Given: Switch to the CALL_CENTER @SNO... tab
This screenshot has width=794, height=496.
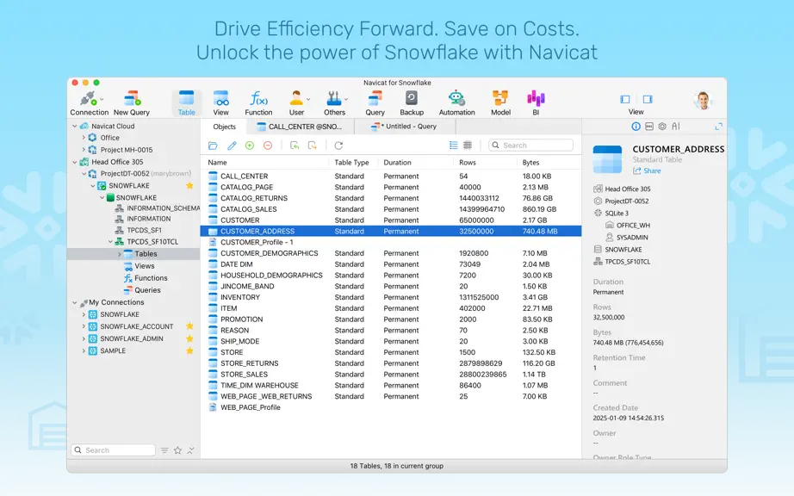Looking at the screenshot, I should coord(300,127).
